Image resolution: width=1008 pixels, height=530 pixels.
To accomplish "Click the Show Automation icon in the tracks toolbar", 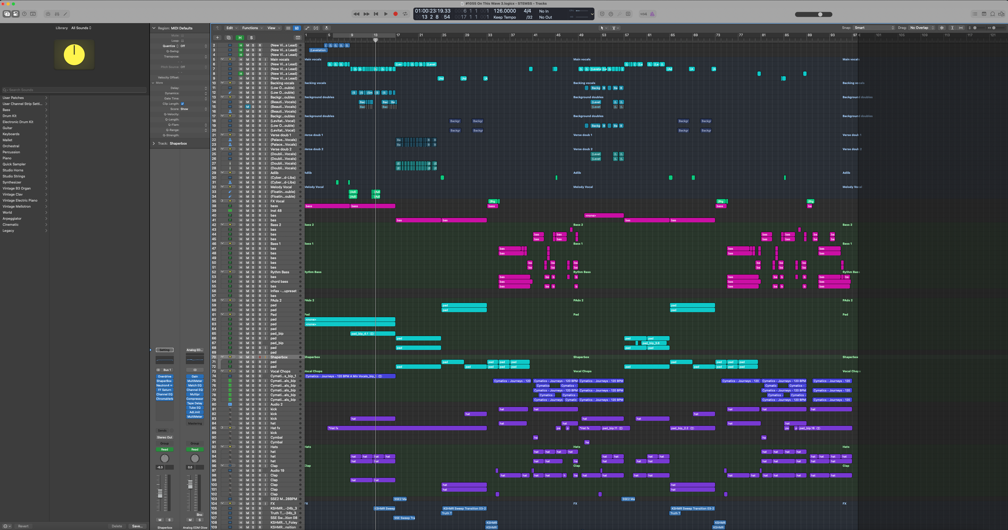I will click(x=307, y=28).
